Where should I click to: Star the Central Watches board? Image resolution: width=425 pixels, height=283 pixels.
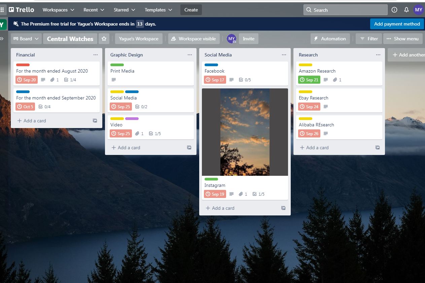click(104, 39)
